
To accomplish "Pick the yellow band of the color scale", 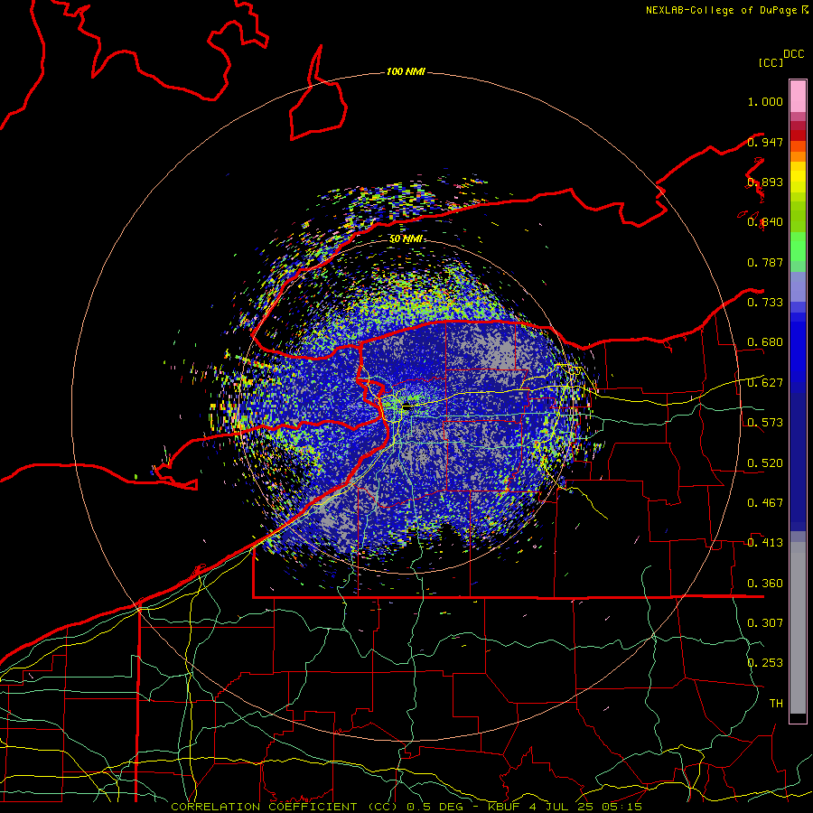I will (x=798, y=177).
